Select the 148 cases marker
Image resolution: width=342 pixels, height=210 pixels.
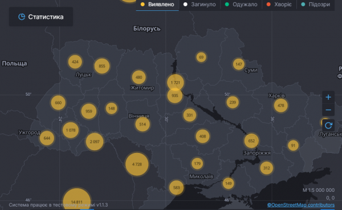[x=112, y=108]
